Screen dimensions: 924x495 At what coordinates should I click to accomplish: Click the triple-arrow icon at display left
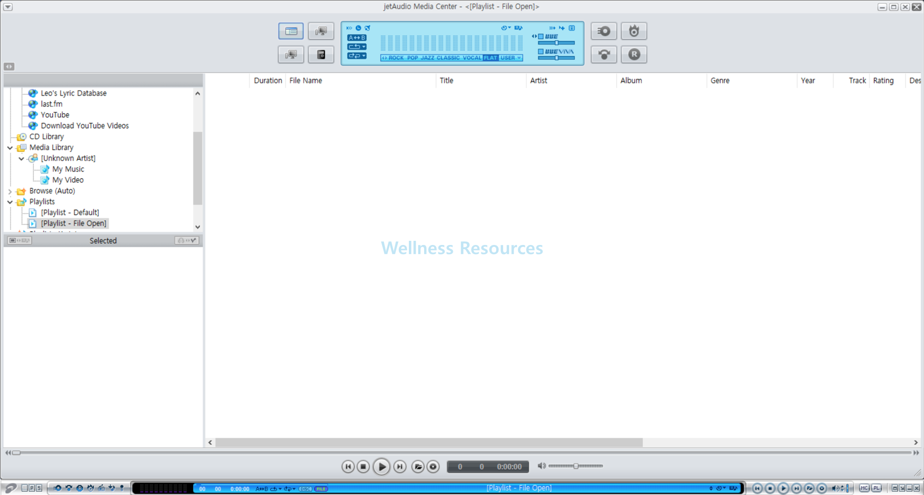click(349, 28)
